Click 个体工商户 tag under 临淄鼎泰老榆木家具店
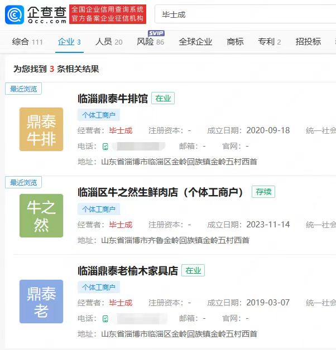Screen dimensions: 336x350 pos(99,287)
